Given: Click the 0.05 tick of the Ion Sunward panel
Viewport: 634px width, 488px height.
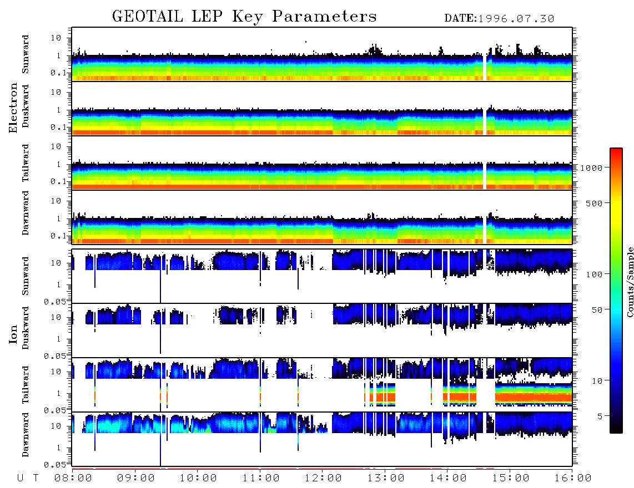Looking at the screenshot, I should tap(54, 302).
